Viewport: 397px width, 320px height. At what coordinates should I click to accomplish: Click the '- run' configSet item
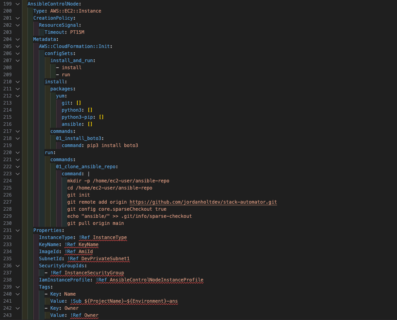[x=63, y=75]
